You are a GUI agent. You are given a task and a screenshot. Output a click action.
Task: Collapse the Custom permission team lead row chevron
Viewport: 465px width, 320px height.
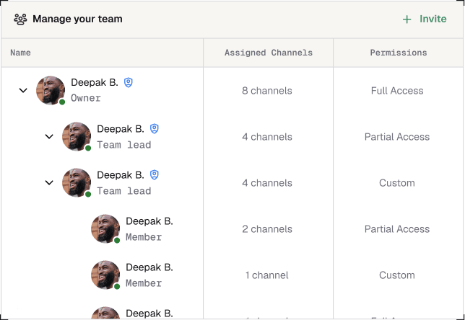click(x=49, y=183)
